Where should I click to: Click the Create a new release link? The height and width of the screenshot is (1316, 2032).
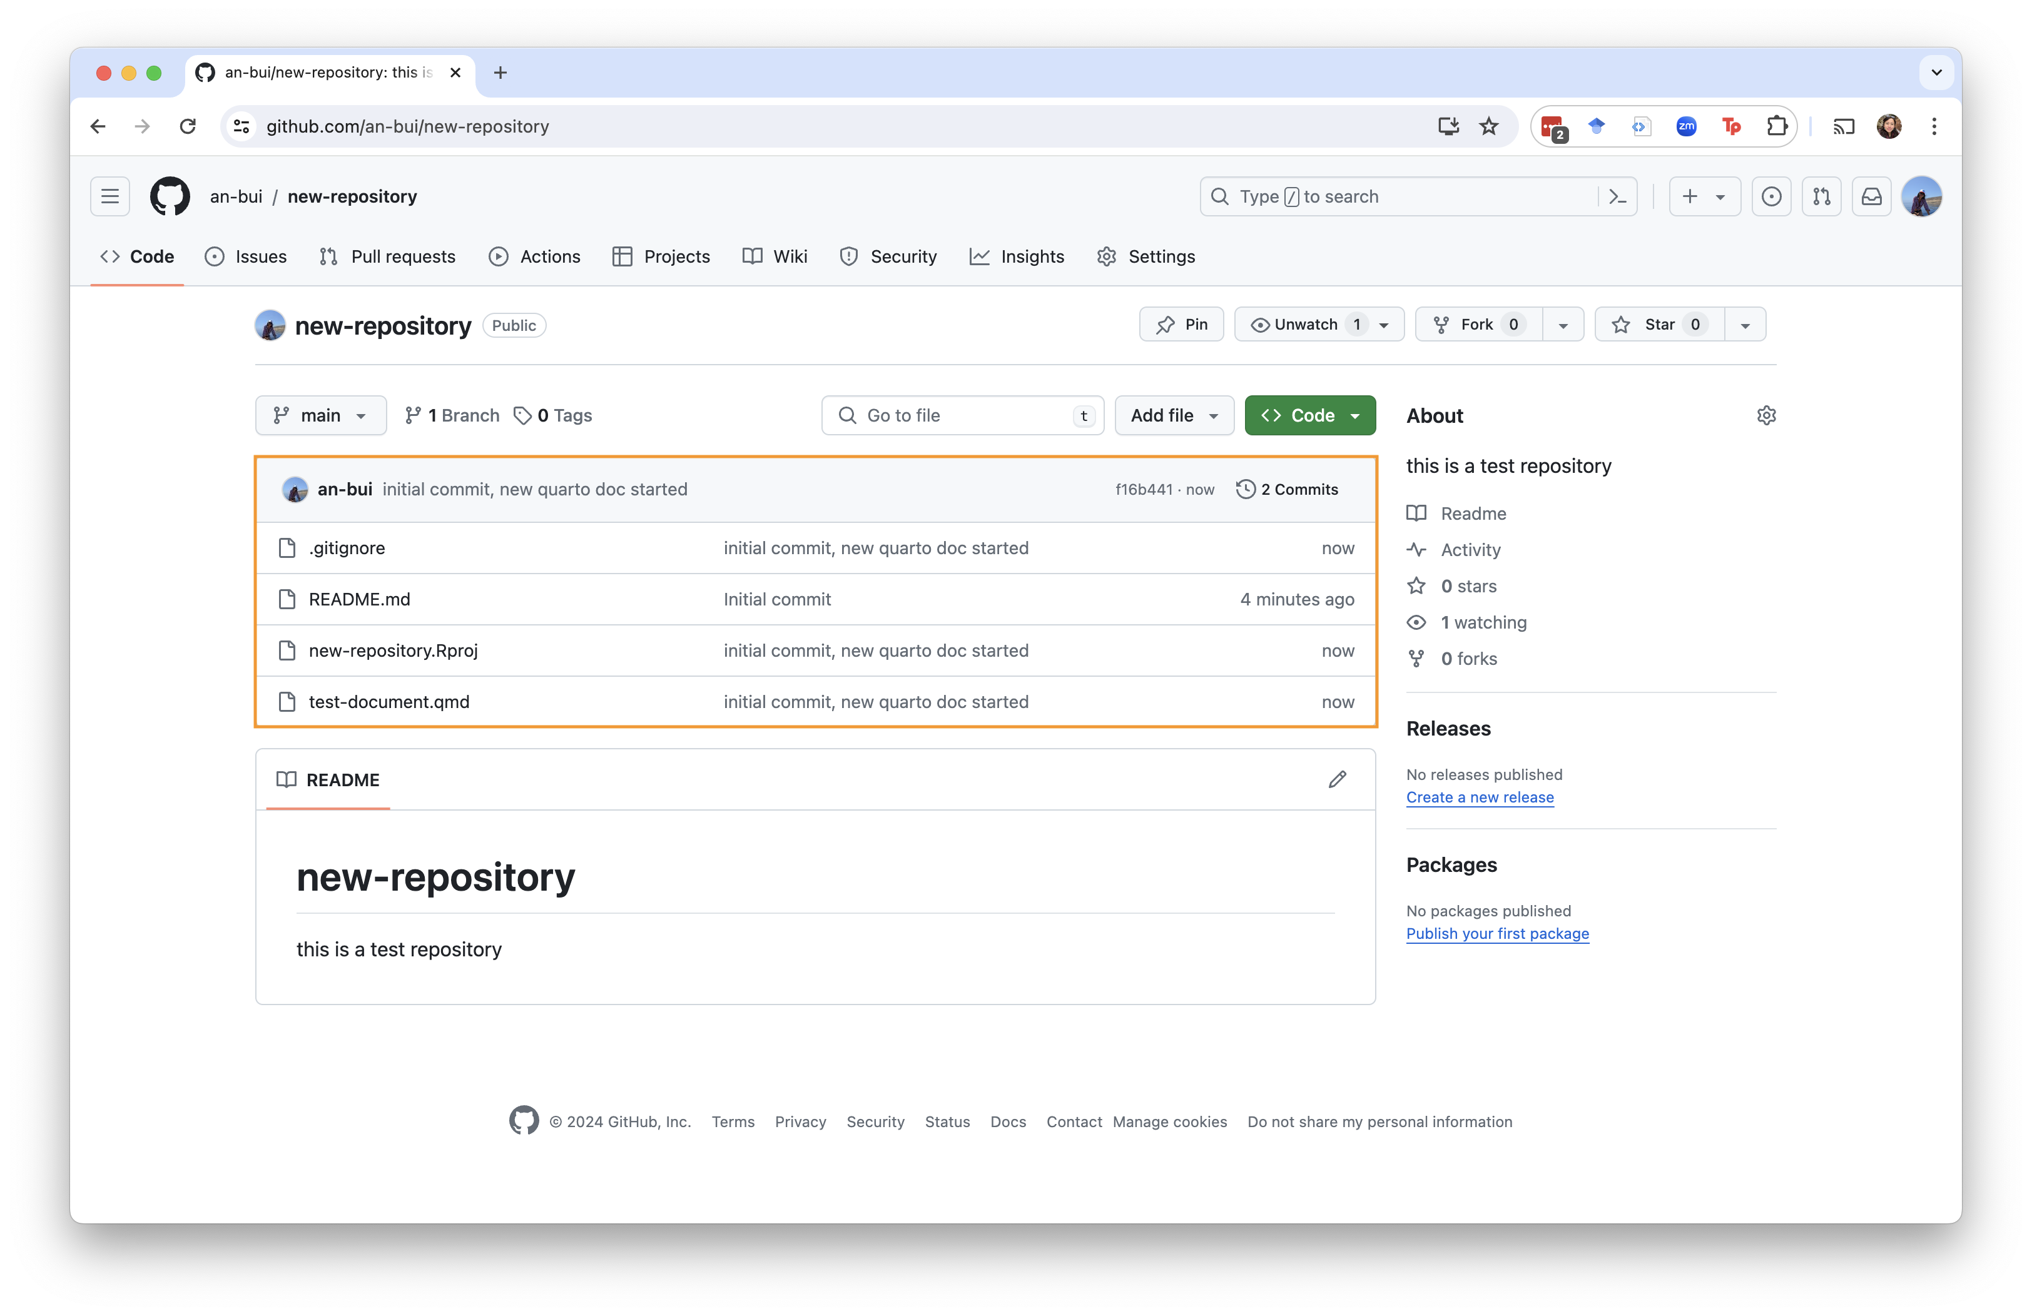click(1480, 797)
